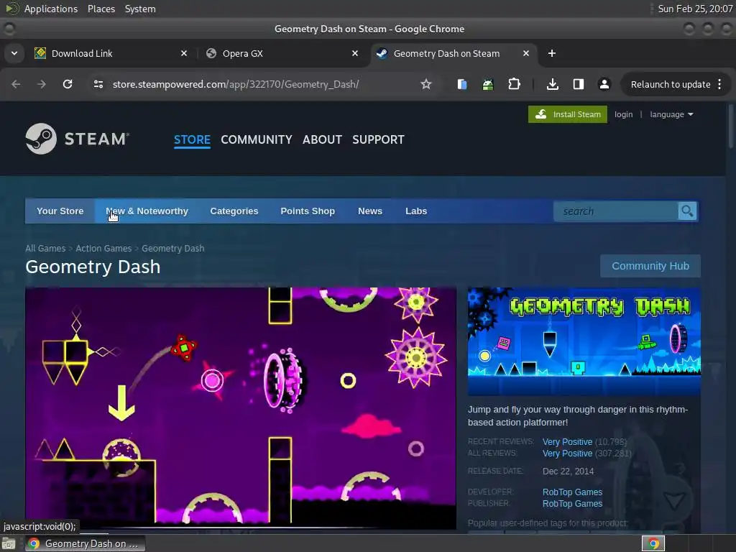The height and width of the screenshot is (552, 736).
Task: Click the Steam logo
Action: tap(78, 139)
